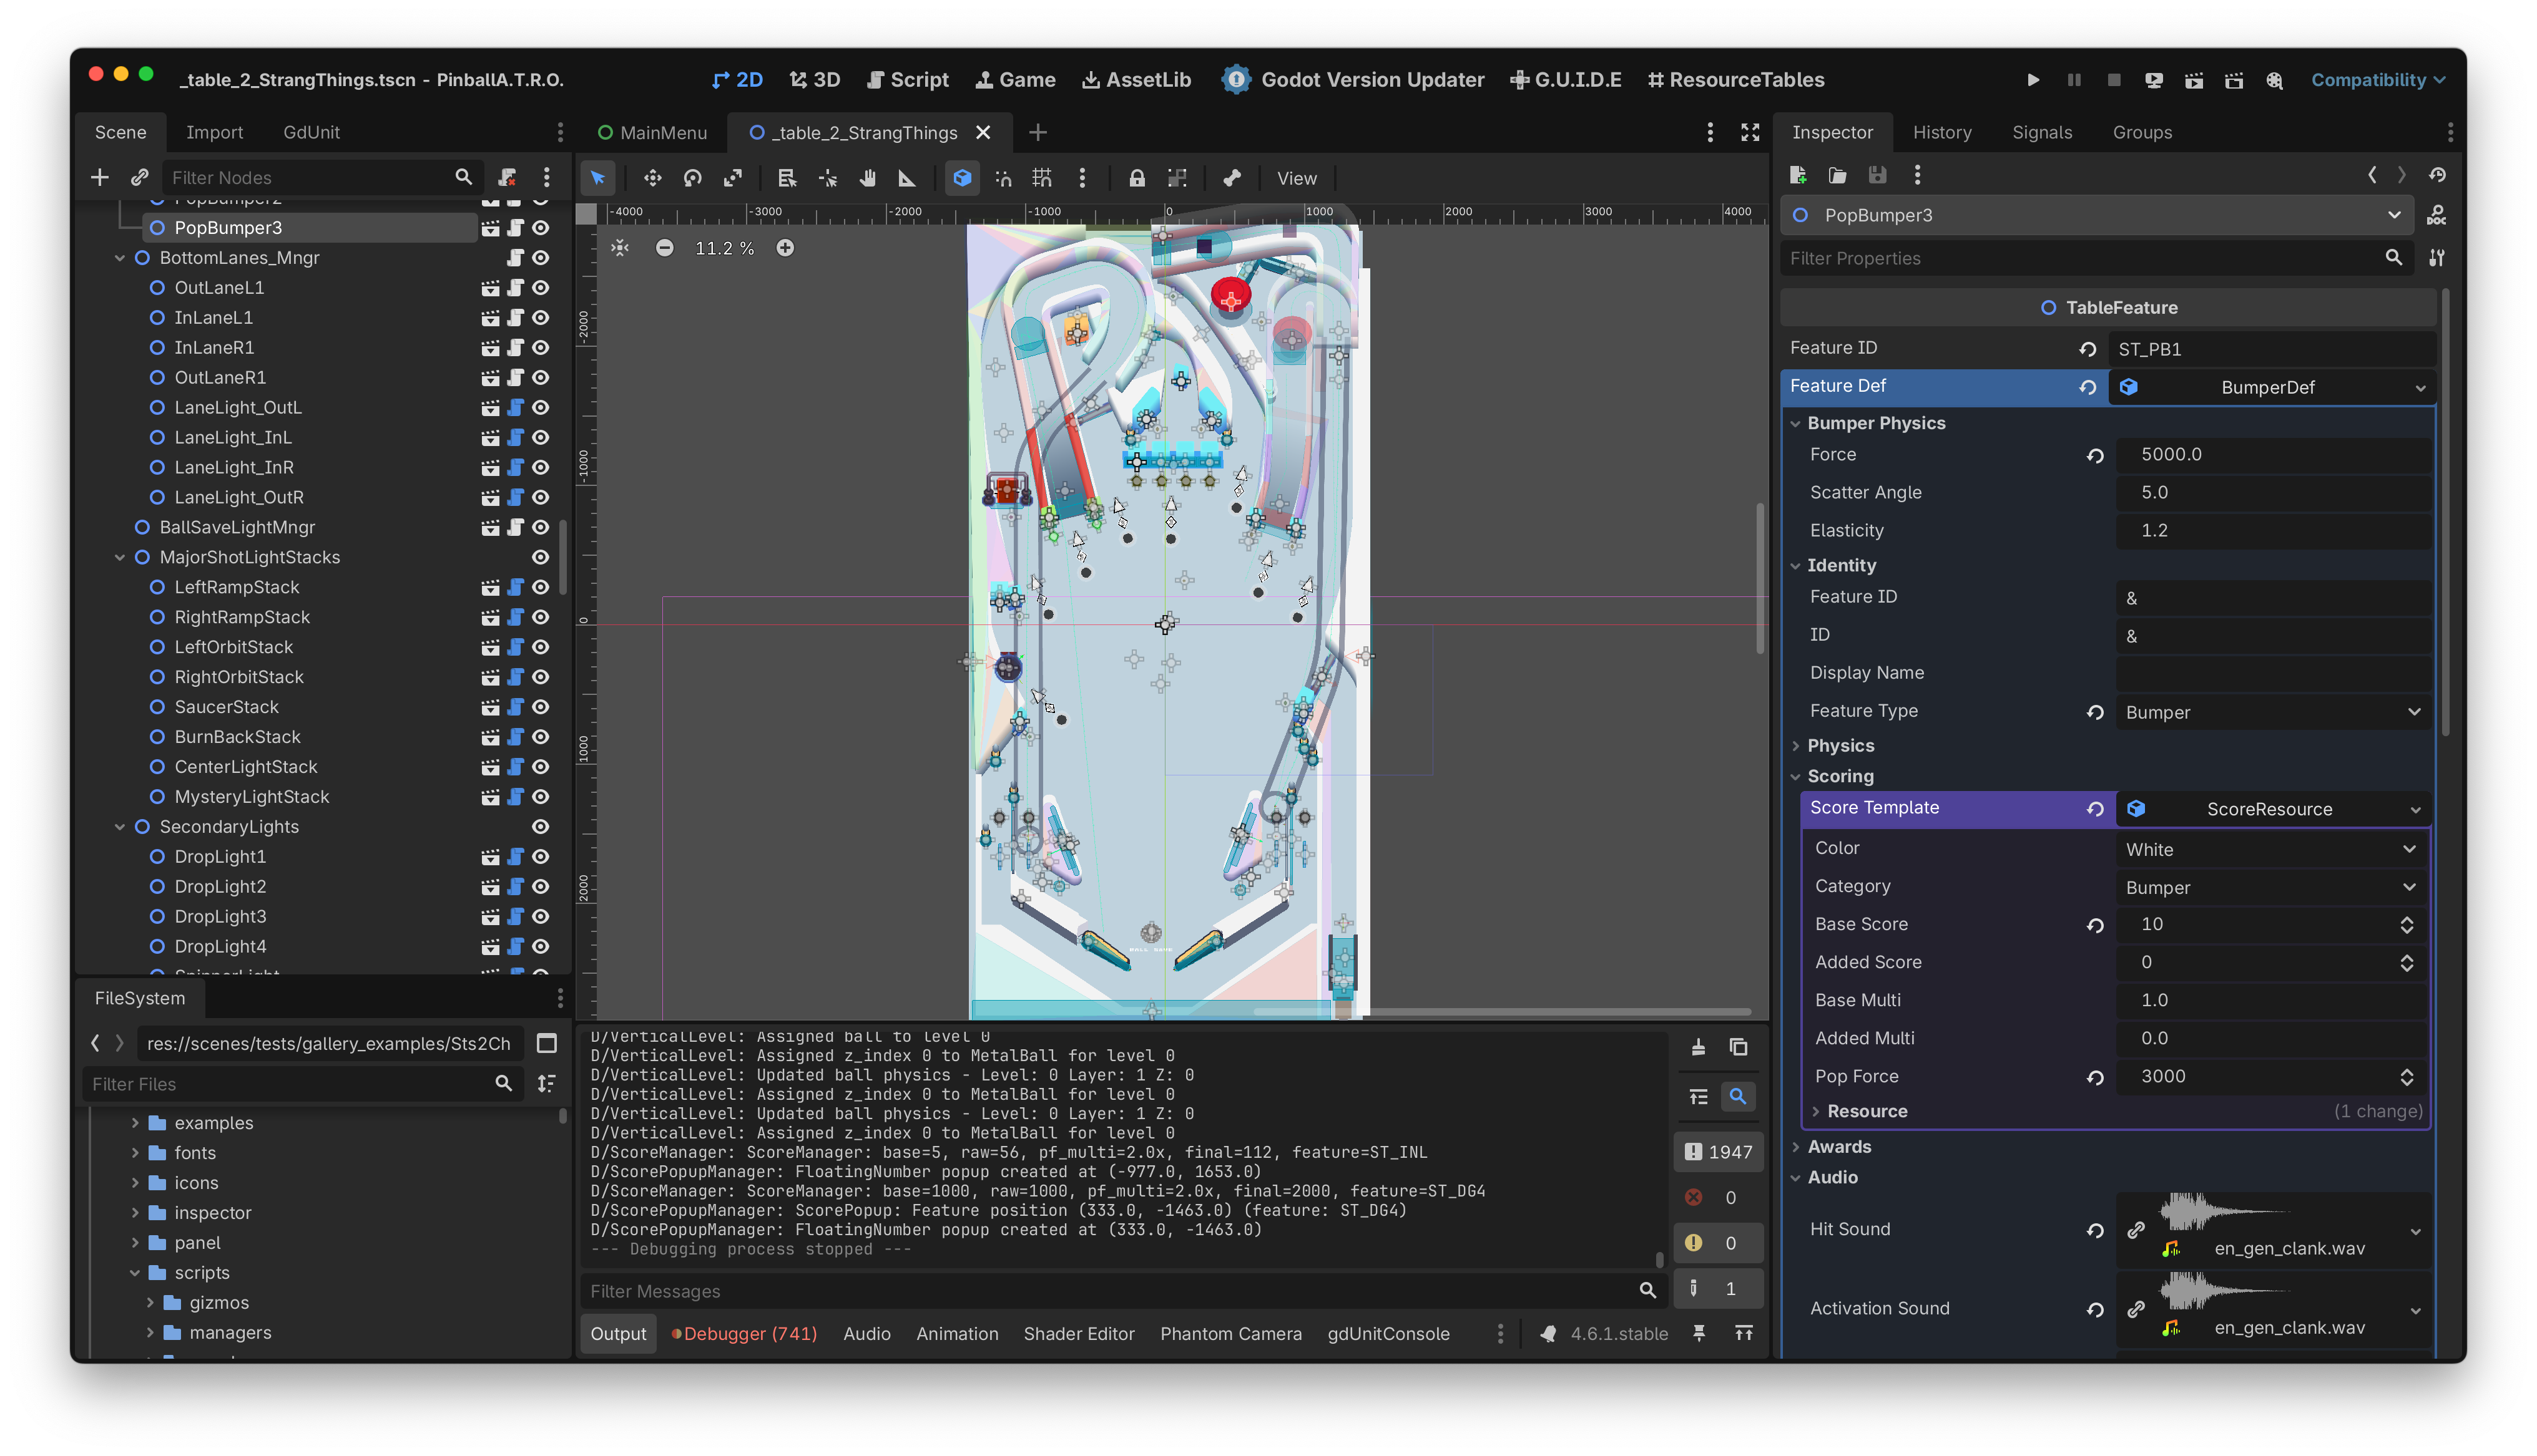Toggle distraction-free mode expand icon
Screen dimensions: 2537x1456
1750,132
